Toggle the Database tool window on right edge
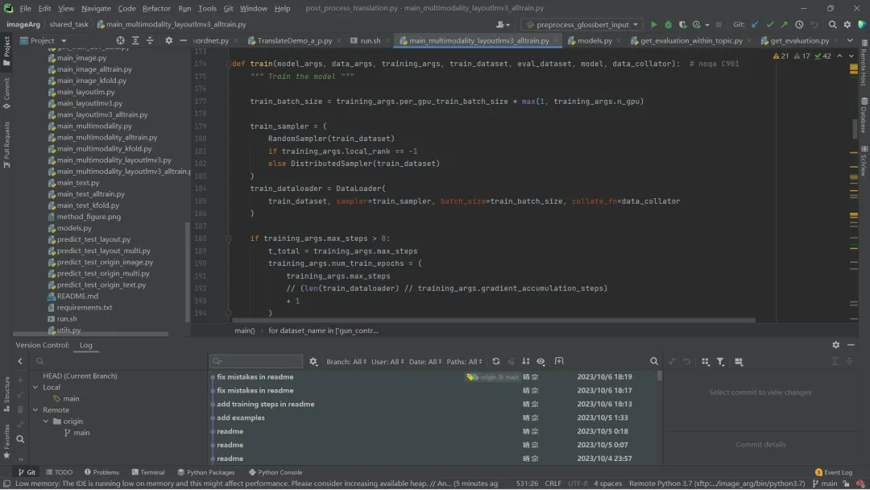 [x=863, y=114]
